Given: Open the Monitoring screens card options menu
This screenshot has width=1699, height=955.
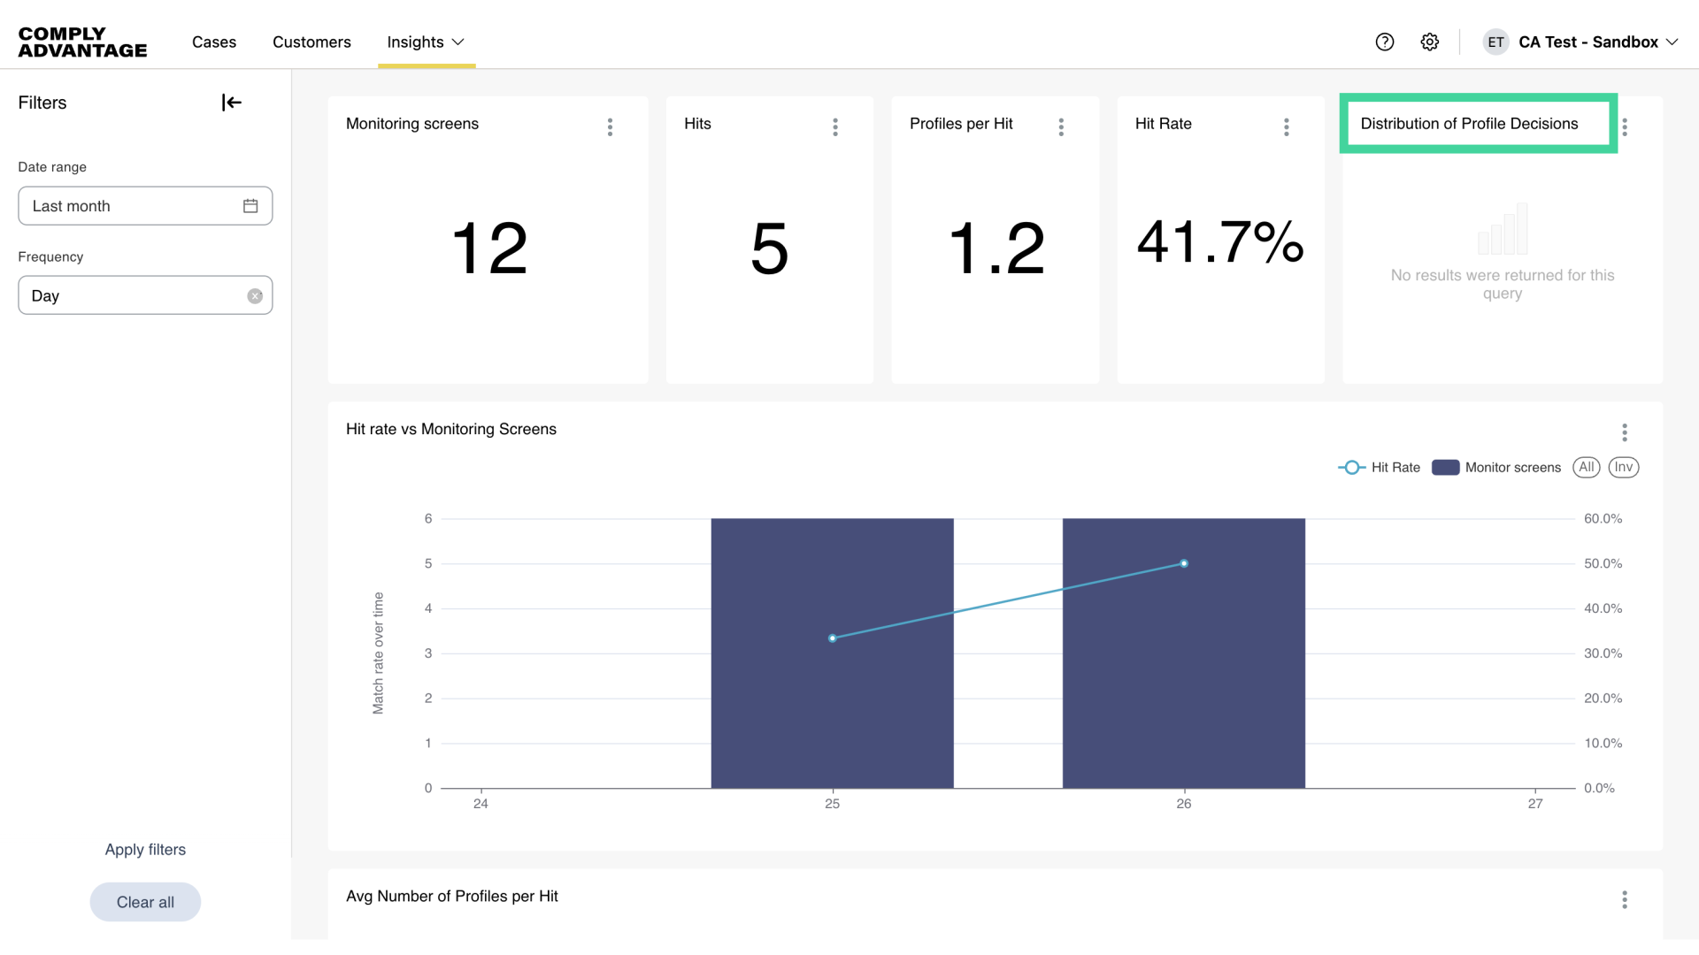Looking at the screenshot, I should click(610, 126).
